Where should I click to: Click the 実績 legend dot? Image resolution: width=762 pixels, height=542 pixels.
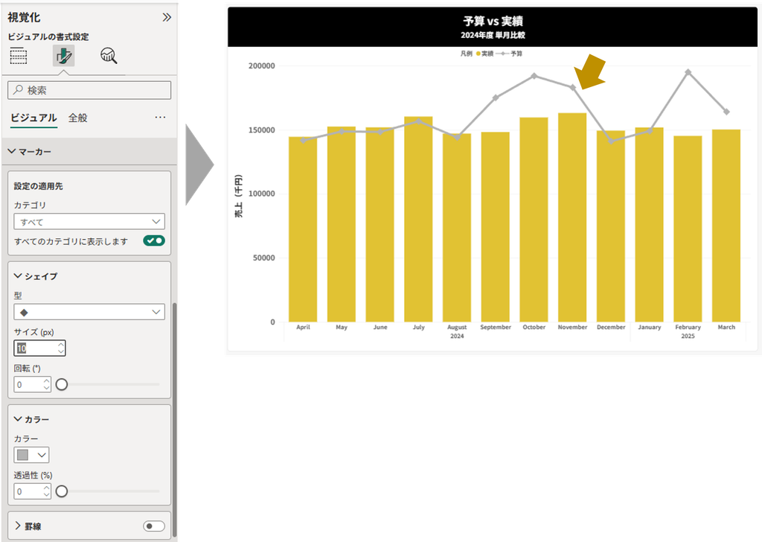tap(478, 54)
